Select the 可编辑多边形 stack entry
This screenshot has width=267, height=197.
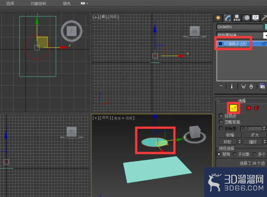coord(242,44)
